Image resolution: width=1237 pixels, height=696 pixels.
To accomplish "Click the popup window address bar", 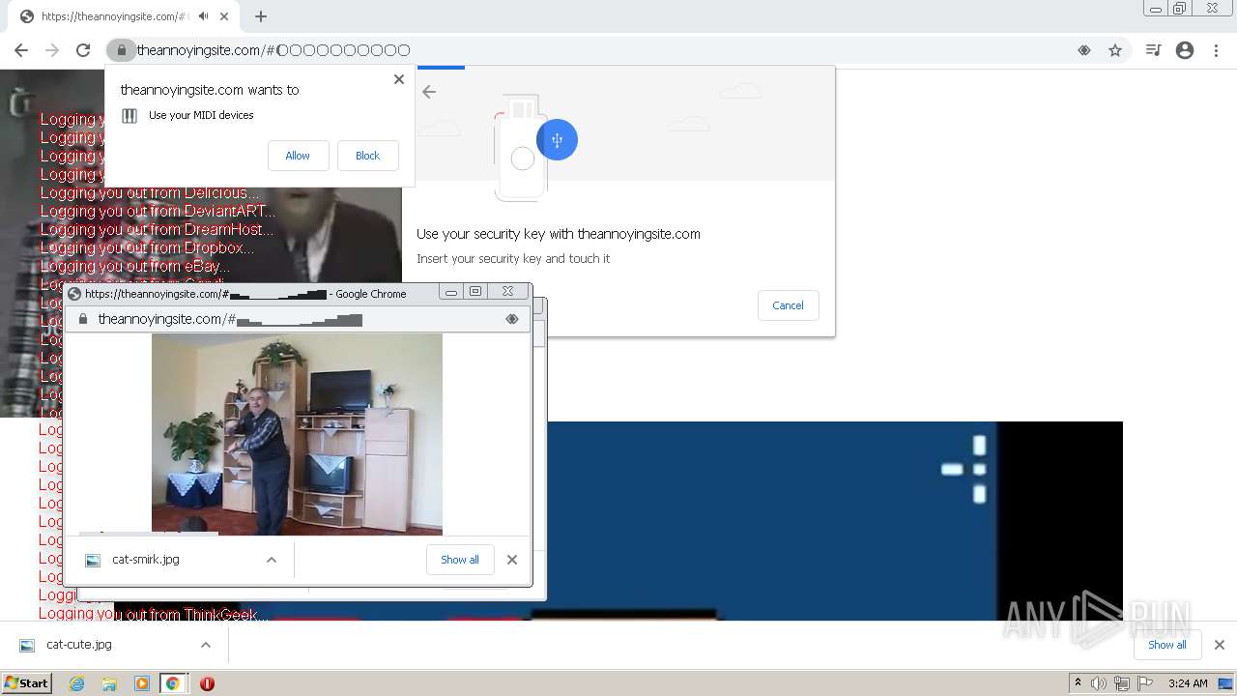I will [x=298, y=319].
